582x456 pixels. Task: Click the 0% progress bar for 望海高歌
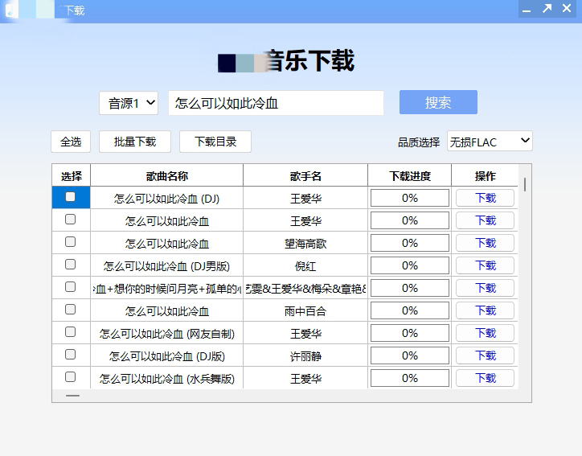410,243
